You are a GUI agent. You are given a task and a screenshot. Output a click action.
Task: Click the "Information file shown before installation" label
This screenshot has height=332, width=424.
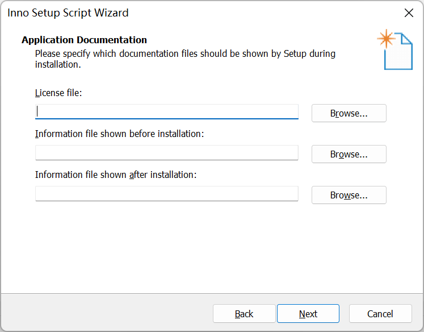click(x=119, y=134)
